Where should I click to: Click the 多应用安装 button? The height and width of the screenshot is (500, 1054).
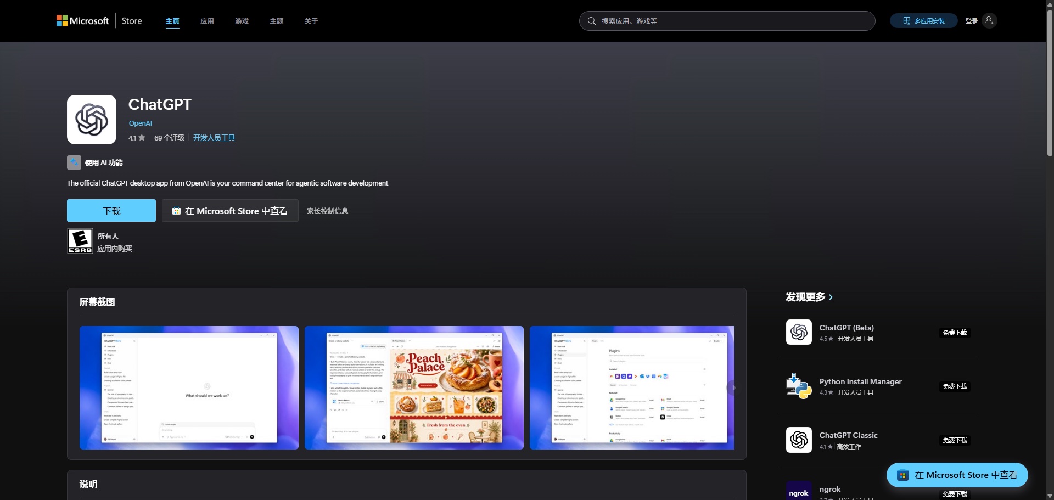924,21
